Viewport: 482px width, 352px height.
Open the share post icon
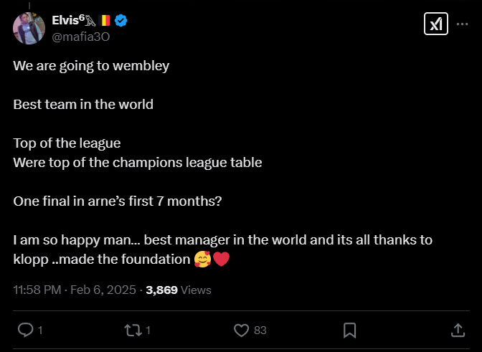tap(458, 330)
